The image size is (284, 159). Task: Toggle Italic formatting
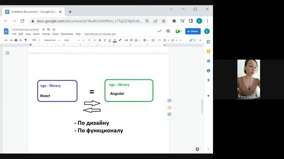click(105, 40)
